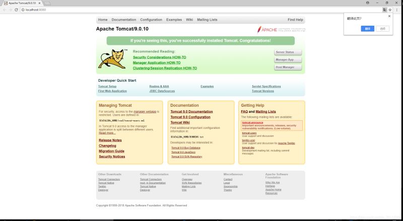Click the white options button in translate popup
The width and height of the screenshot is (403, 221).
point(382,29)
